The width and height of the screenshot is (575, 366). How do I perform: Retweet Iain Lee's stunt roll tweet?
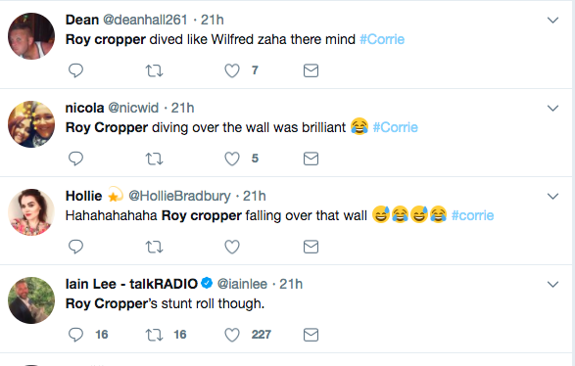(x=154, y=335)
